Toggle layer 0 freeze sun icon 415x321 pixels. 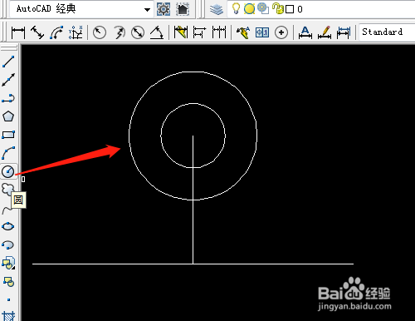[x=249, y=9]
